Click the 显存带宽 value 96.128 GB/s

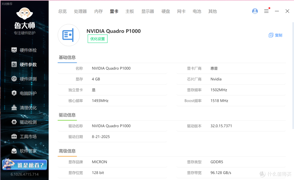click(221, 173)
